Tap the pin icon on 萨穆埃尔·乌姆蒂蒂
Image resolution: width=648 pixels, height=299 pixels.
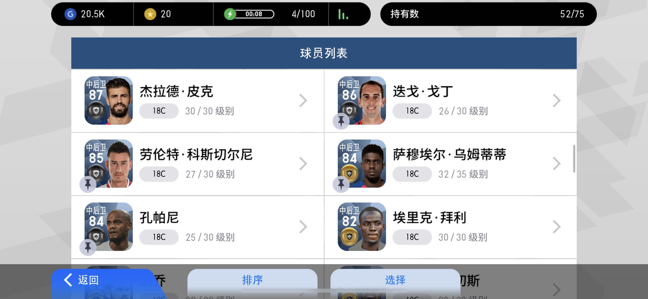(x=341, y=184)
